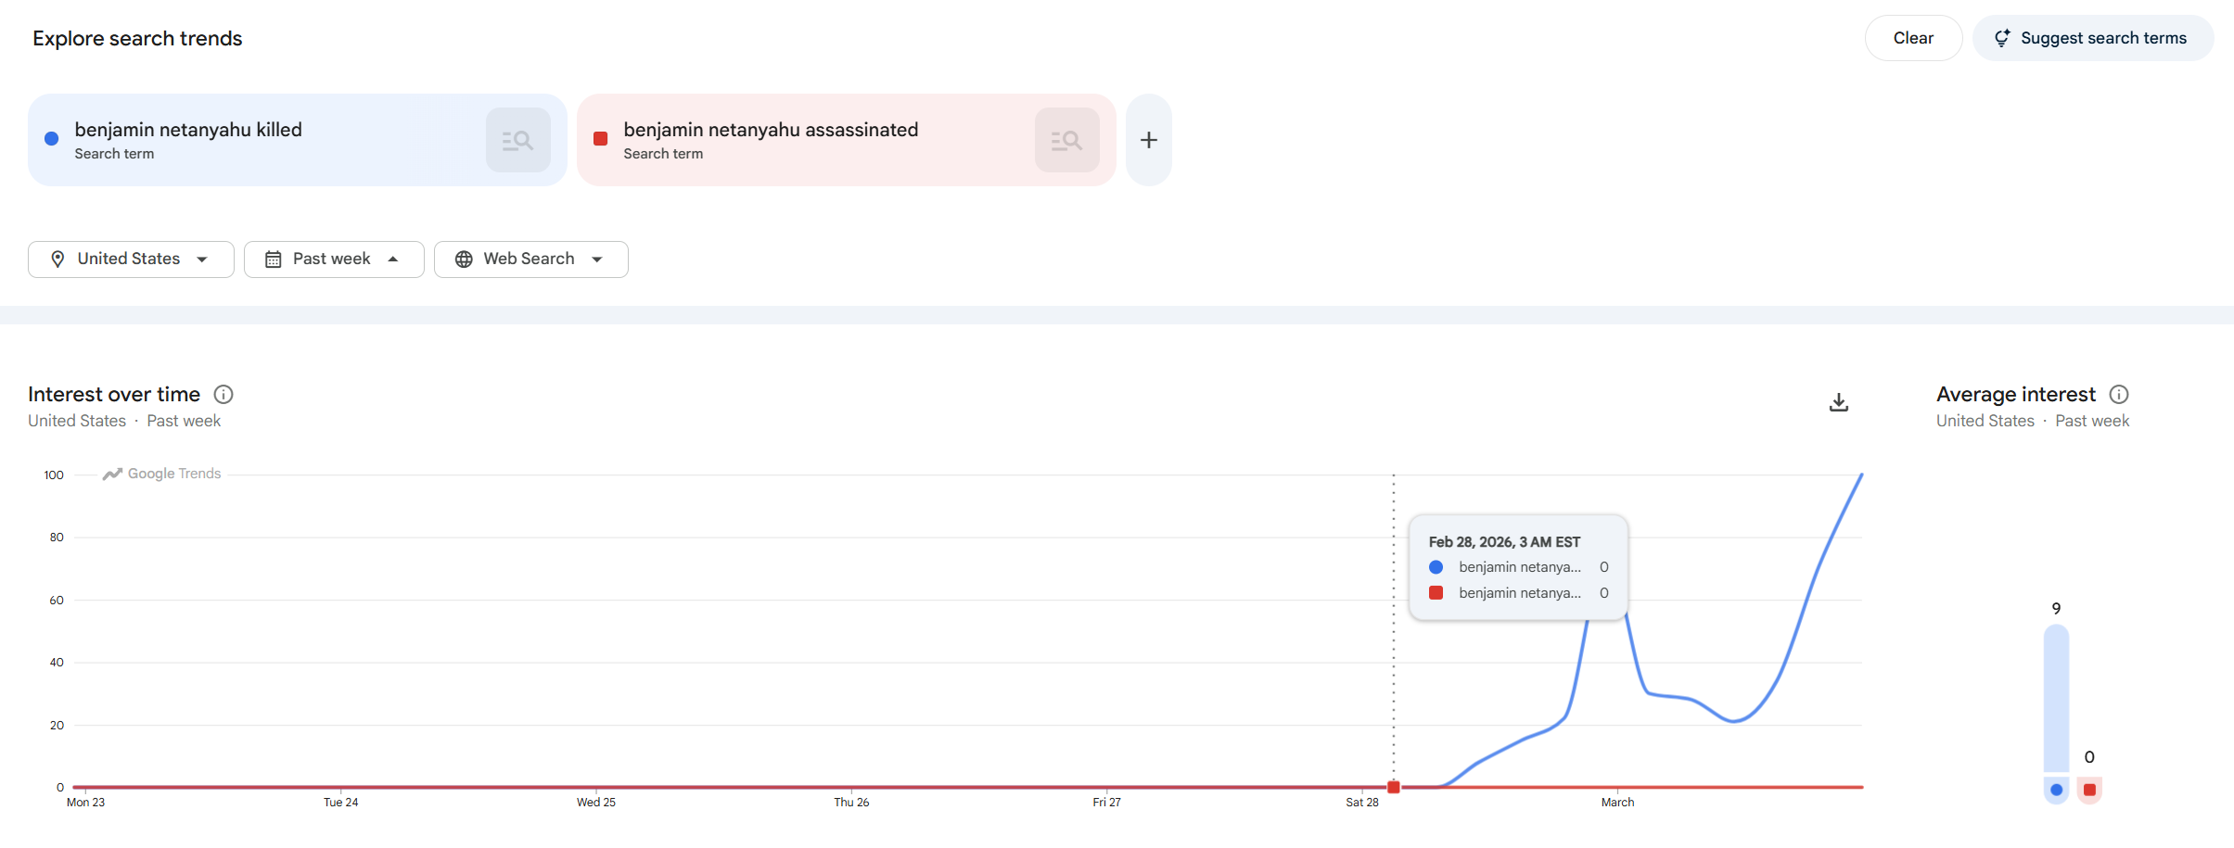2234x848 pixels.
Task: Click the 'Suggest search terms' label
Action: click(2103, 38)
